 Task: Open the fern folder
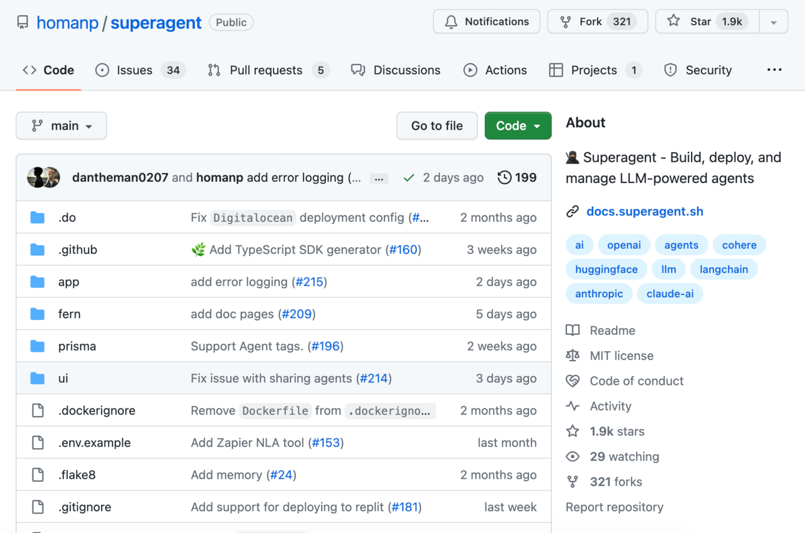point(69,314)
